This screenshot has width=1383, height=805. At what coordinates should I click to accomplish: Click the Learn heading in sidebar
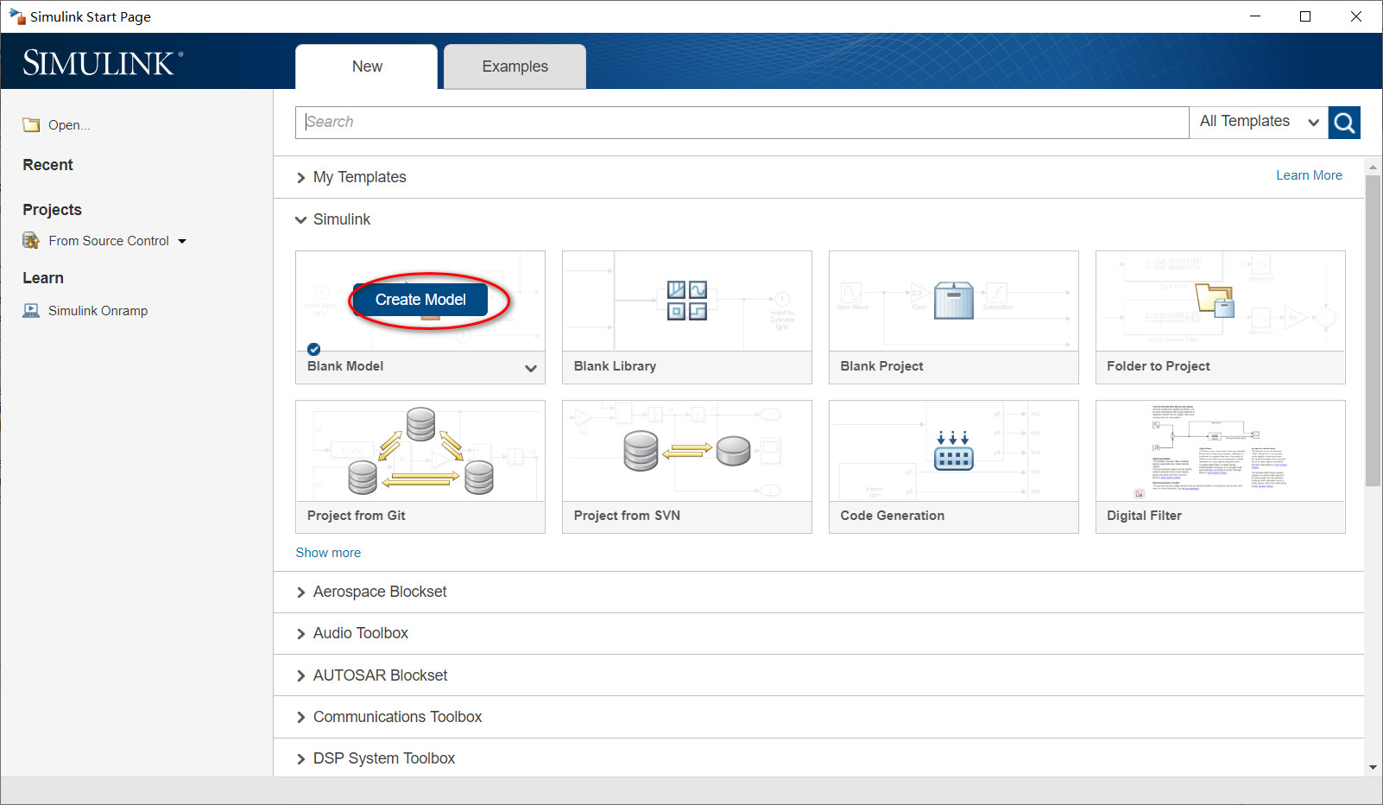pyautogui.click(x=43, y=278)
